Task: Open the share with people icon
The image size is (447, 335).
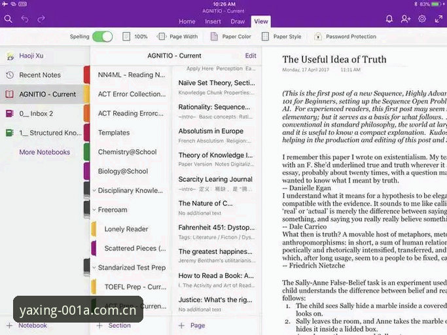Action: (405, 19)
